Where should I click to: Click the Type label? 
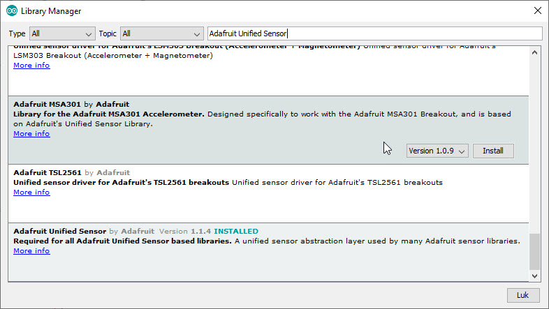tap(17, 34)
